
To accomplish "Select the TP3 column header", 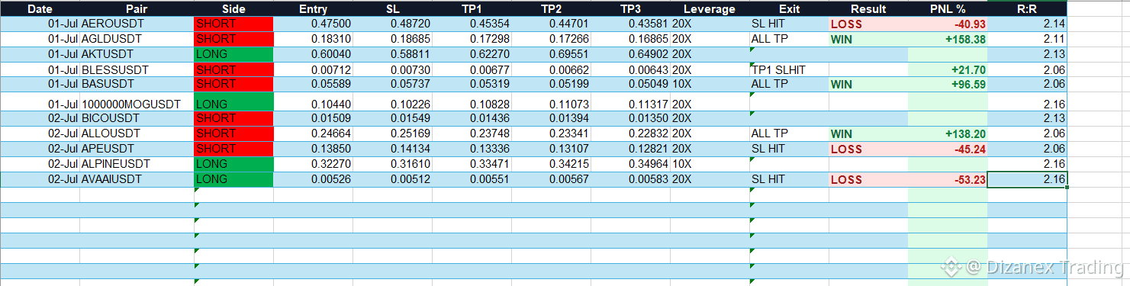I will point(630,9).
